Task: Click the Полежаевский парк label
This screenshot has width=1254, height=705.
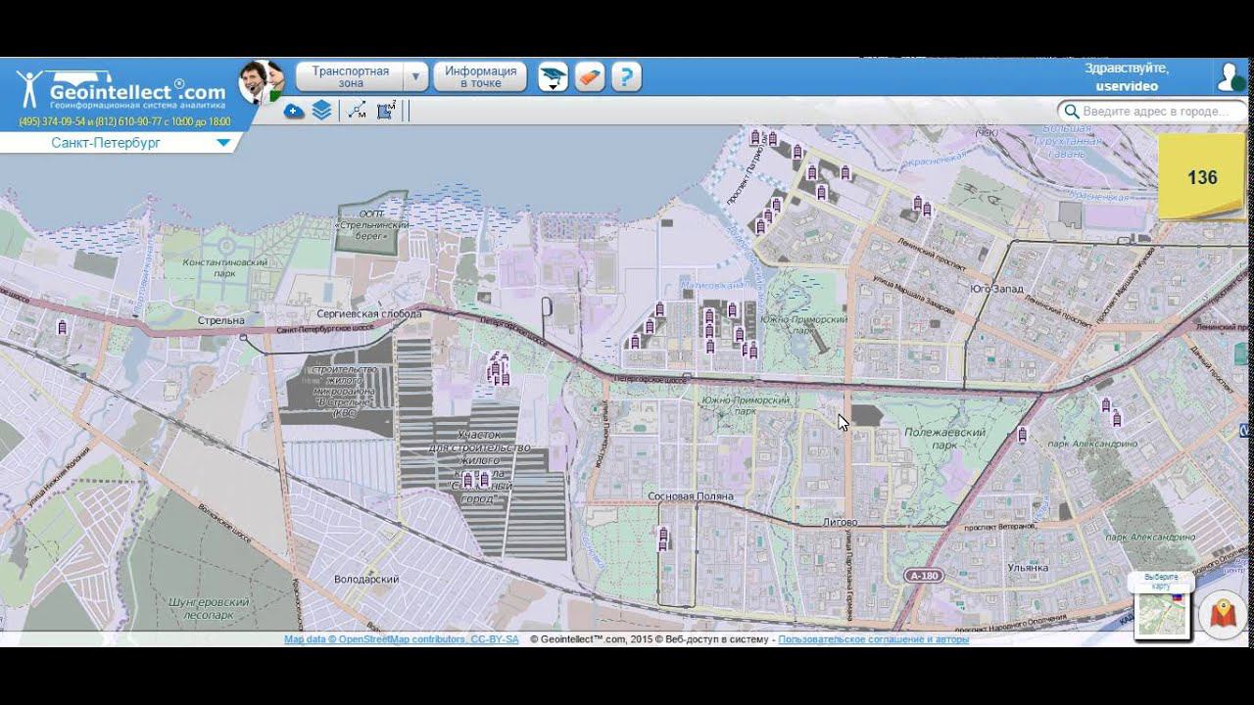Action: click(x=944, y=438)
